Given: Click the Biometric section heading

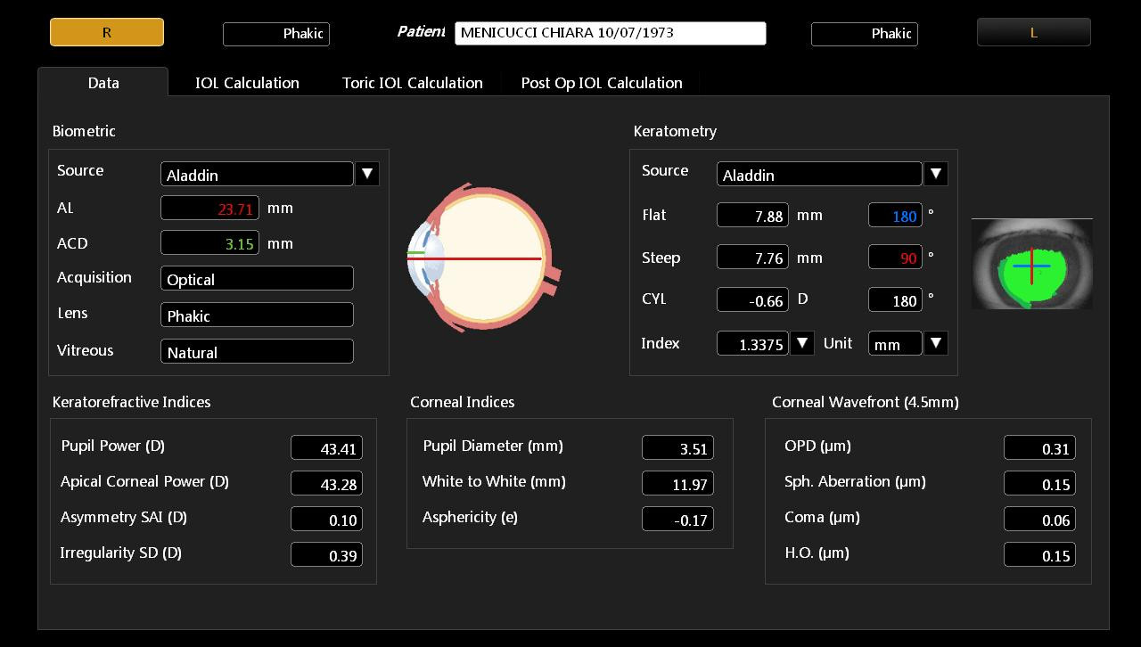Looking at the screenshot, I should point(84,131).
